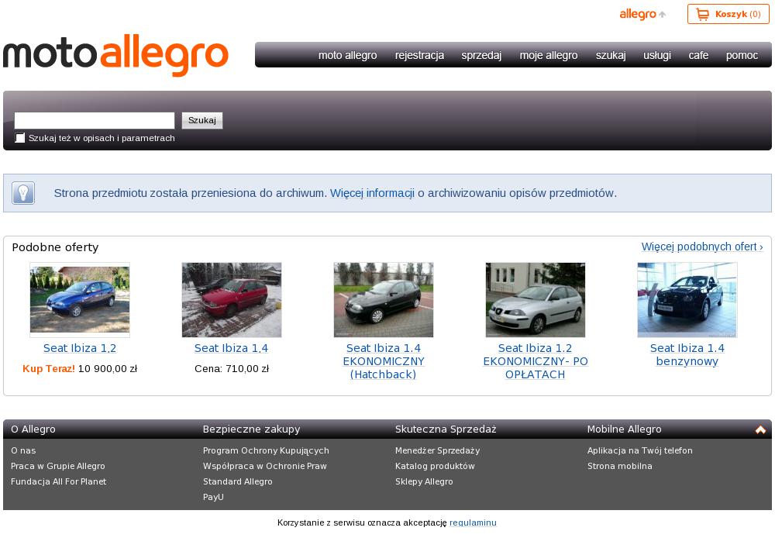The width and height of the screenshot is (775, 538).
Task: Open Menedżer Sprzedaży link
Action: point(437,450)
